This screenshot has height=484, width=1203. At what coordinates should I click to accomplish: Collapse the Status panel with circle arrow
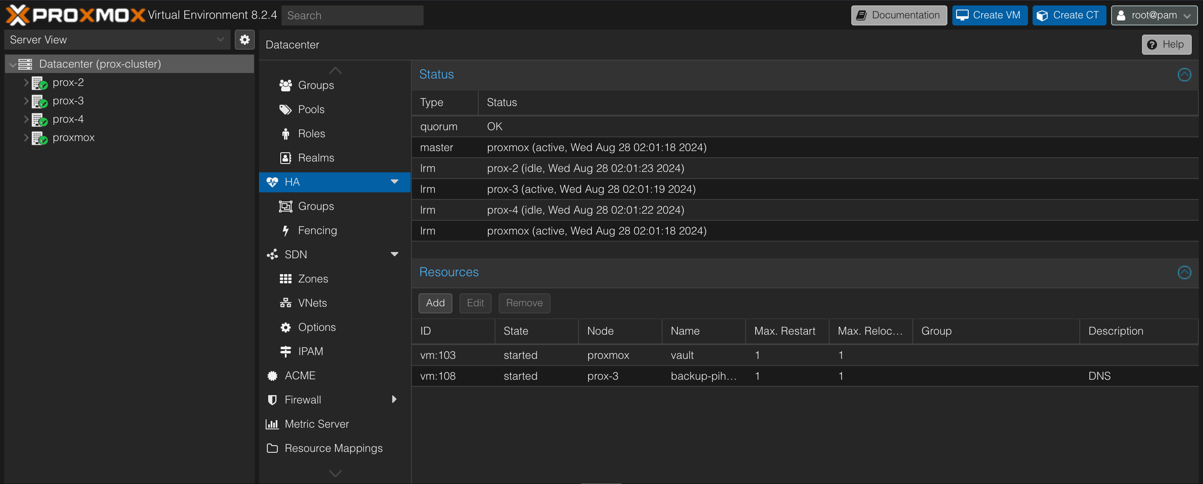tap(1184, 75)
